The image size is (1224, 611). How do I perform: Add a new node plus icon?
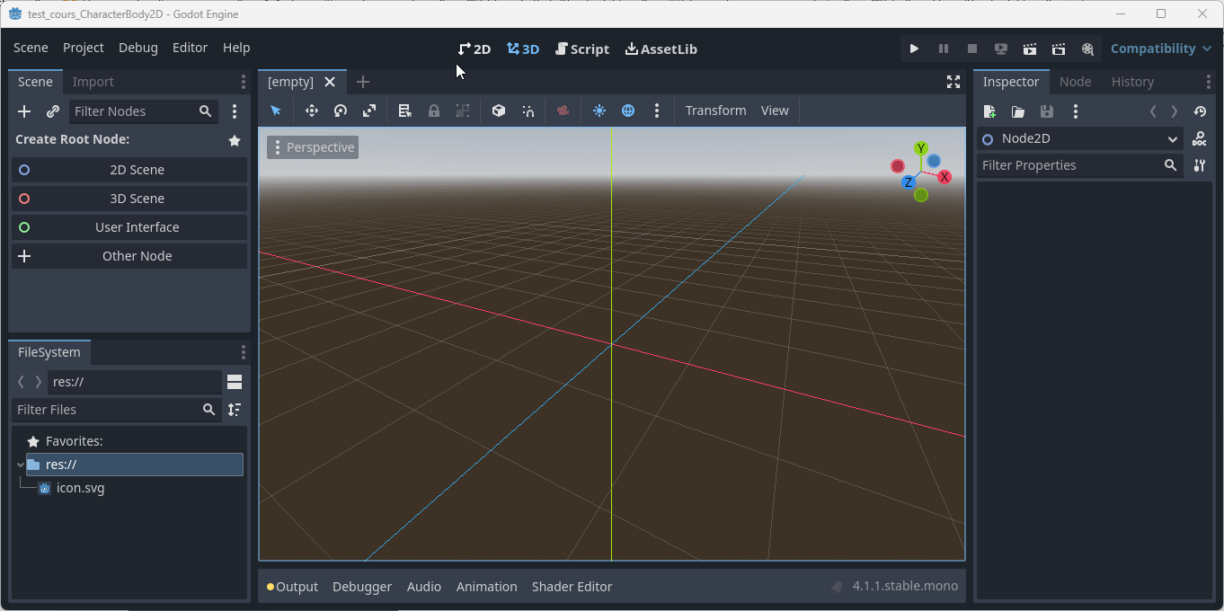click(24, 111)
